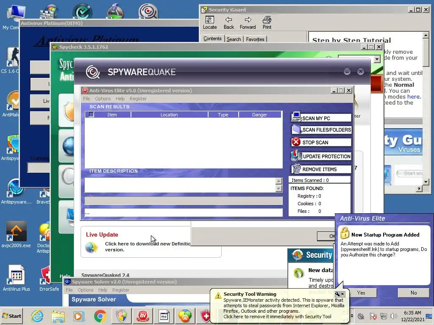Open Register menu in Anti-Virus Elite
Image resolution: width=434 pixels, height=325 pixels.
[x=138, y=99]
